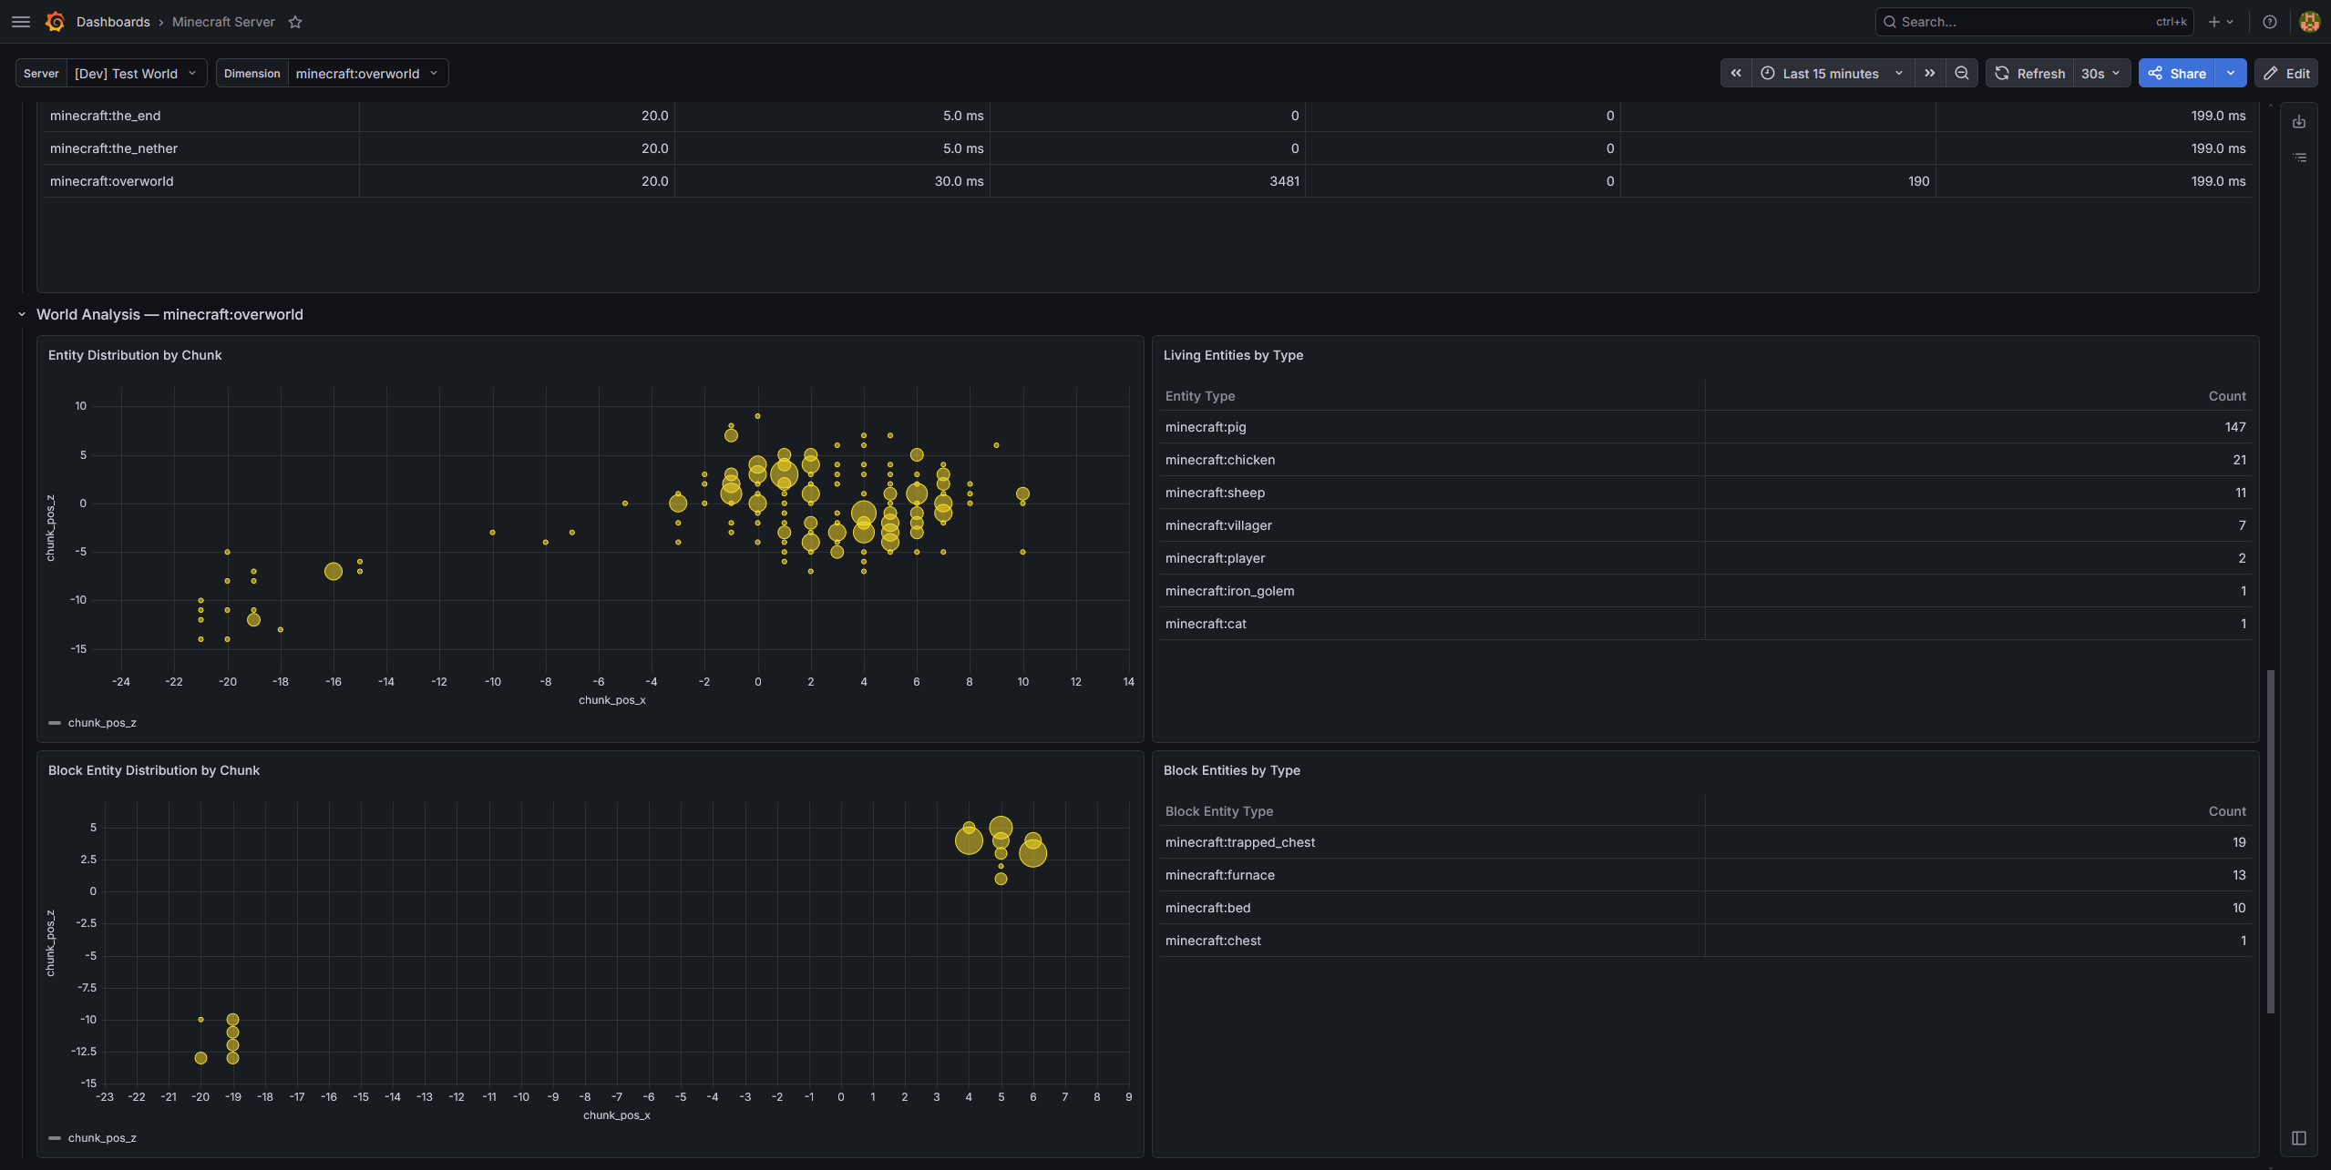The height and width of the screenshot is (1170, 2331).
Task: Select the minecraft:pig row
Action: point(1705,427)
